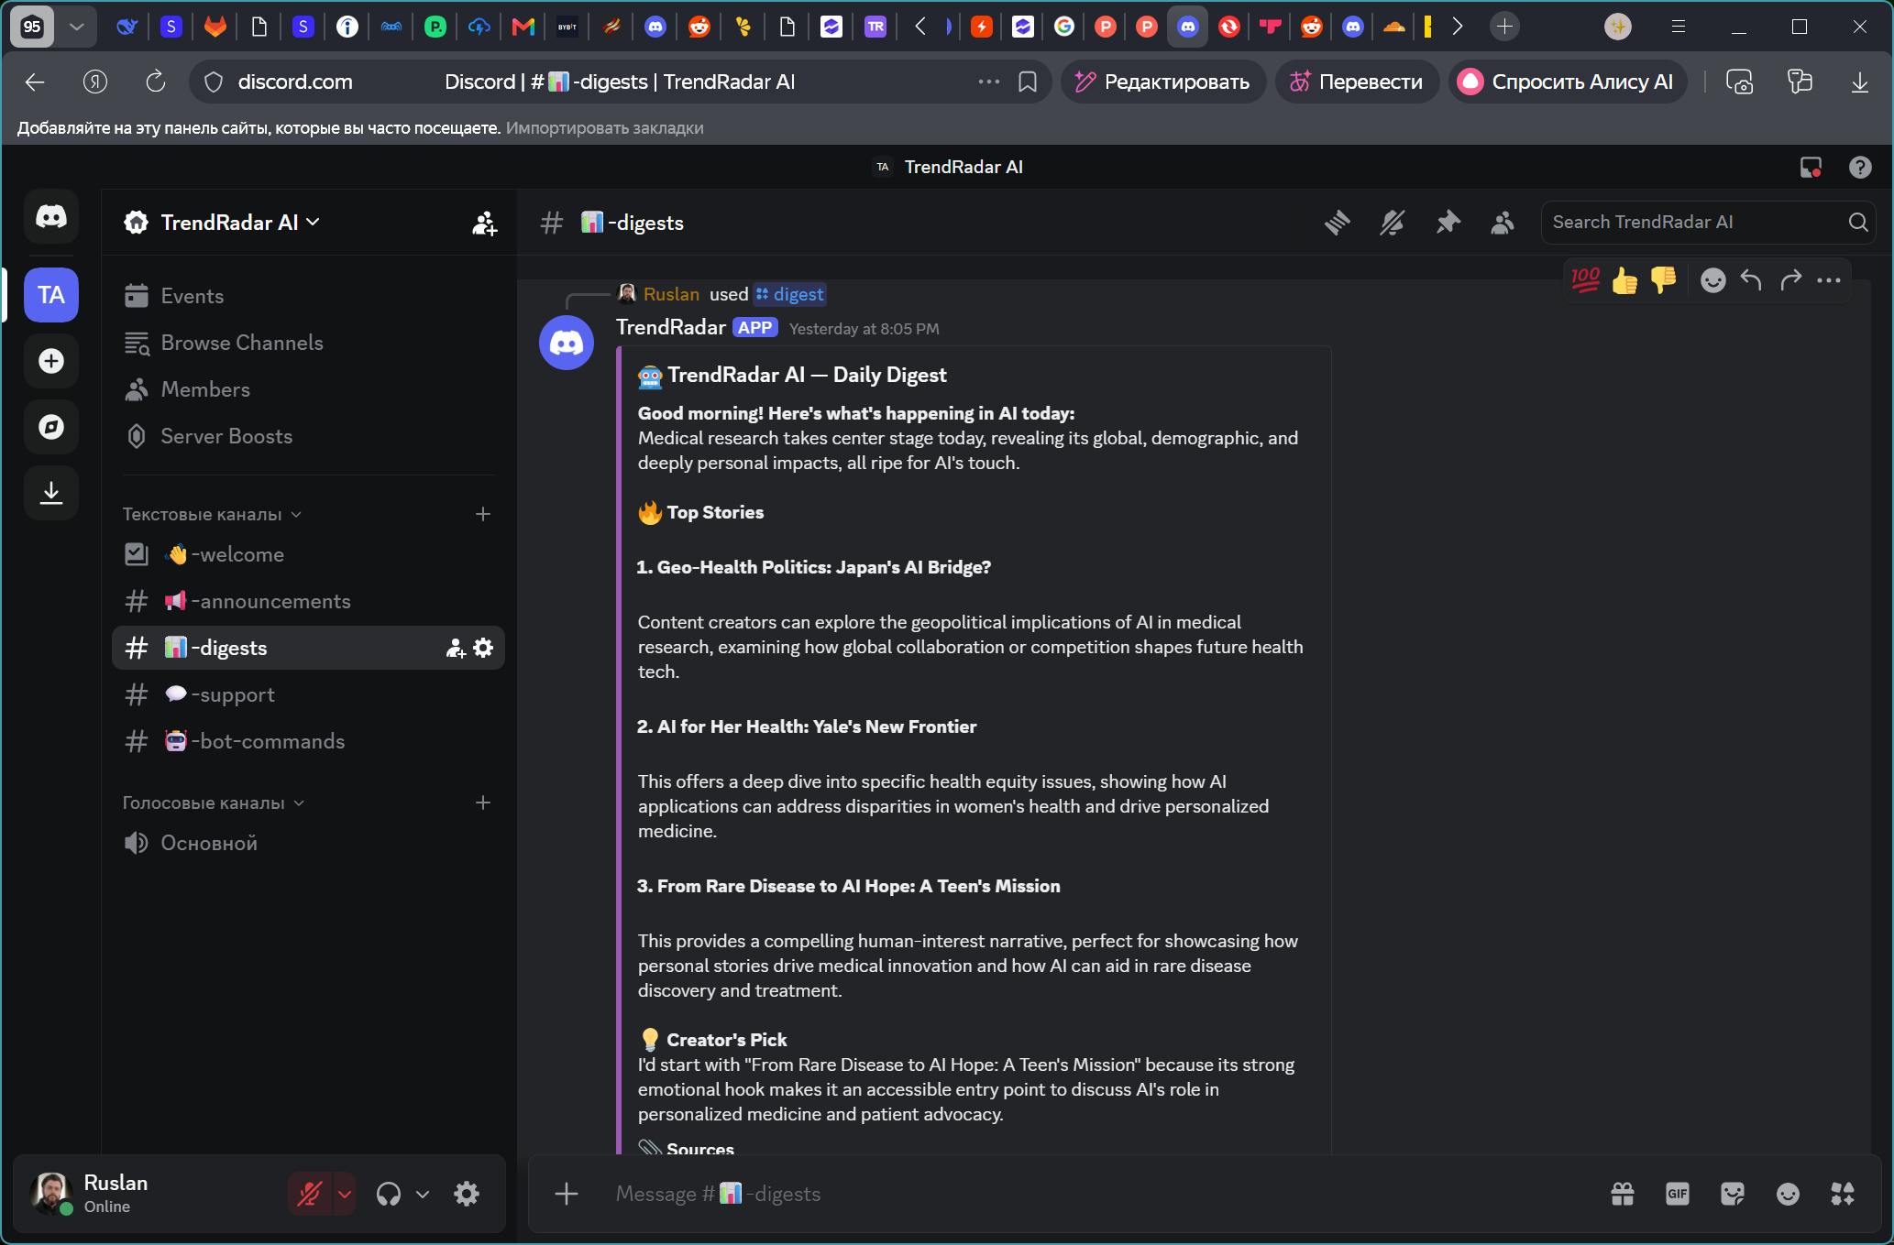Show pinned messages icon

1448,223
